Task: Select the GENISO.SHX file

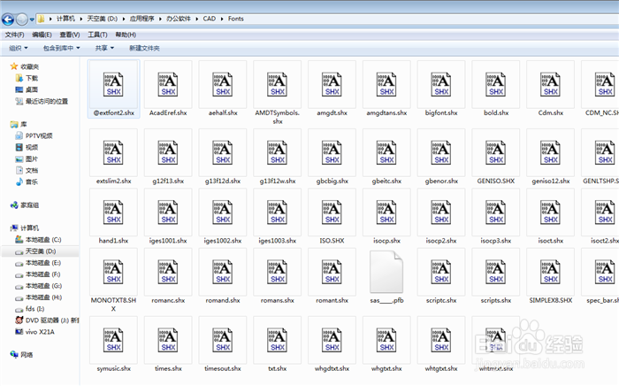Action: (x=496, y=157)
